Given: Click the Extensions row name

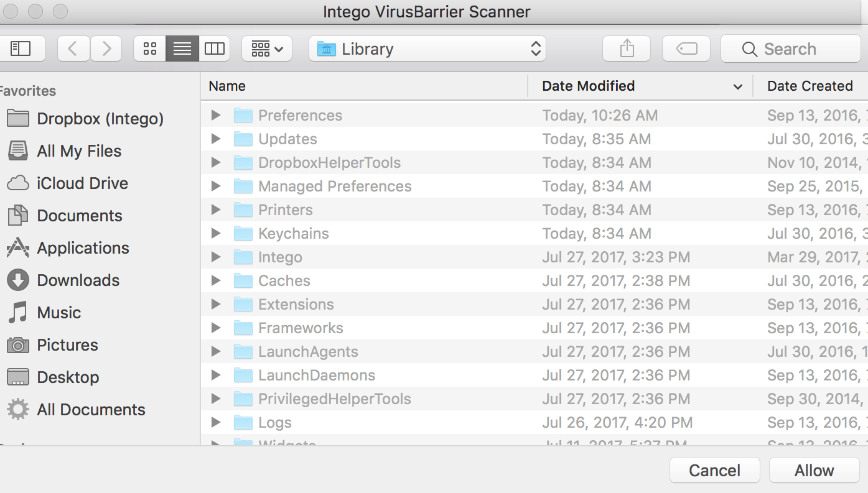Looking at the screenshot, I should tap(296, 304).
